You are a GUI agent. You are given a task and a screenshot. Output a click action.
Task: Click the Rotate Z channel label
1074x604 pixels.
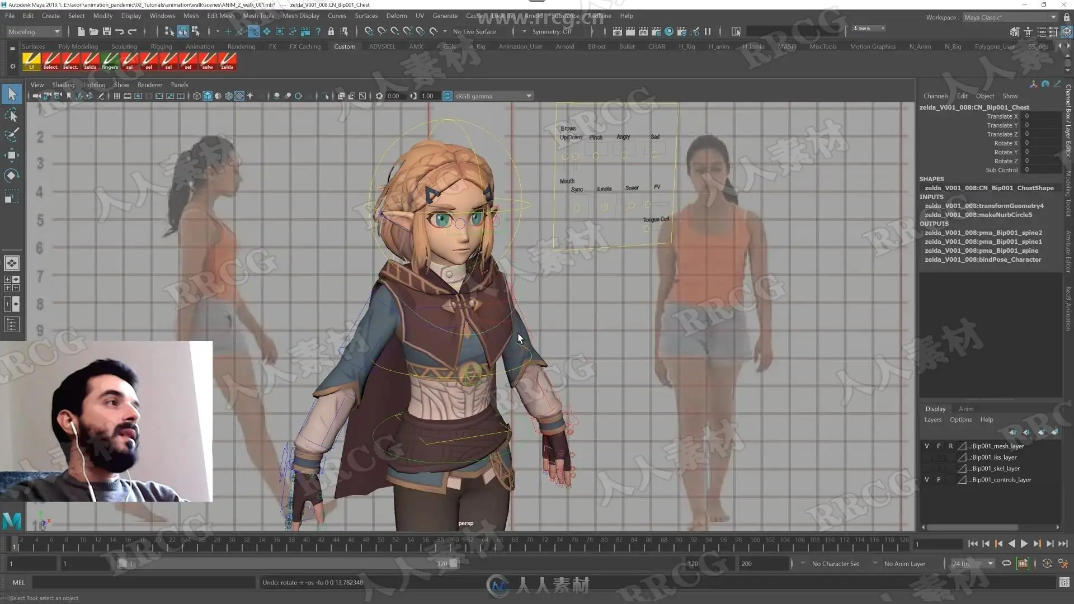[x=1005, y=161]
